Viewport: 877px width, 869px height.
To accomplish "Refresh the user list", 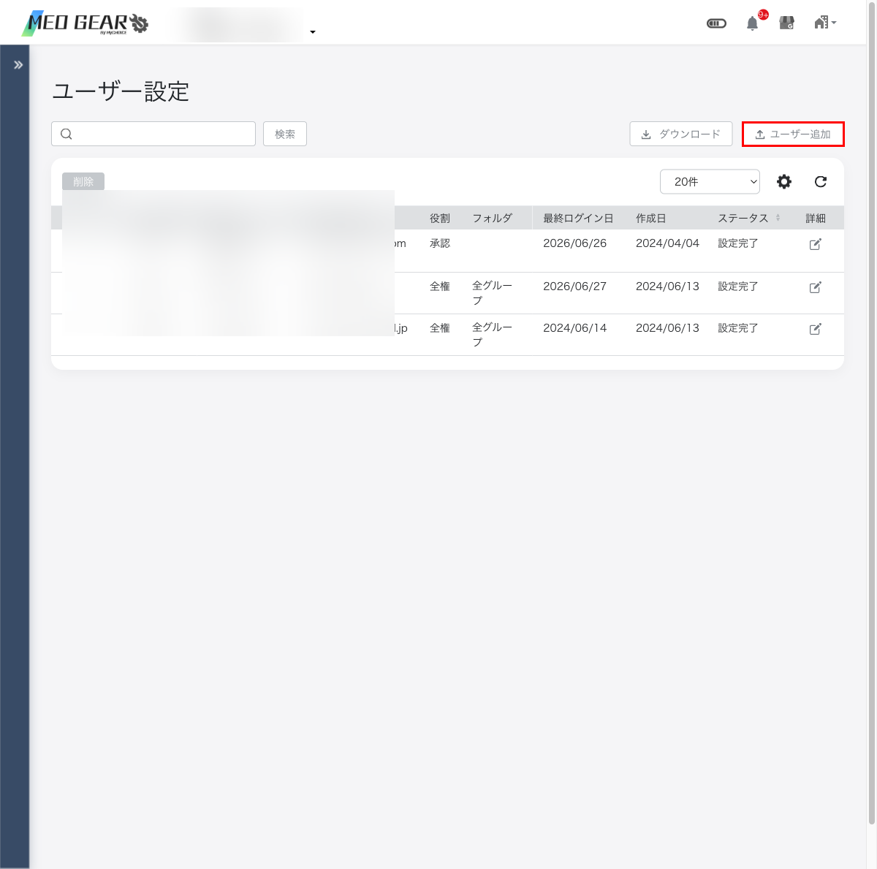I will pyautogui.click(x=821, y=182).
